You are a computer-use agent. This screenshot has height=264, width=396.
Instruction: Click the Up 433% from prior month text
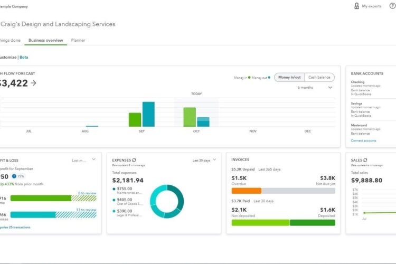coord(22,184)
